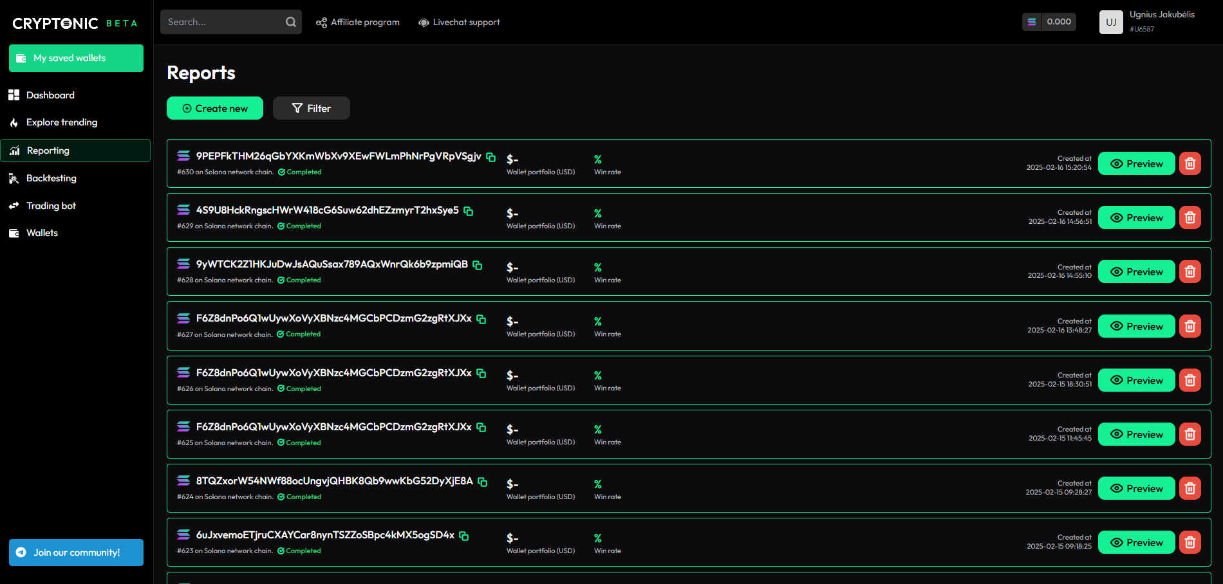1223x584 pixels.
Task: Click created date 2025-02-15 09:18:25
Action: coord(1059,546)
